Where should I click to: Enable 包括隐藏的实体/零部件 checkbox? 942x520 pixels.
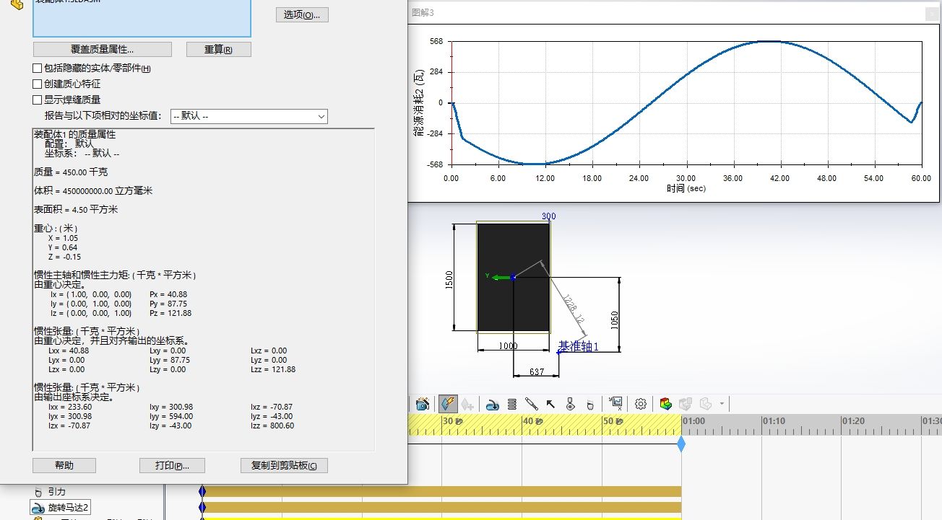(38, 69)
